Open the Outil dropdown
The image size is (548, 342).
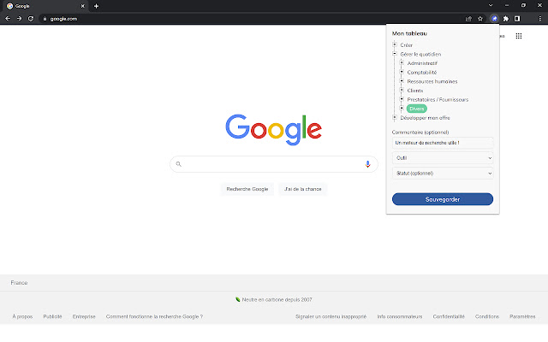443,158
